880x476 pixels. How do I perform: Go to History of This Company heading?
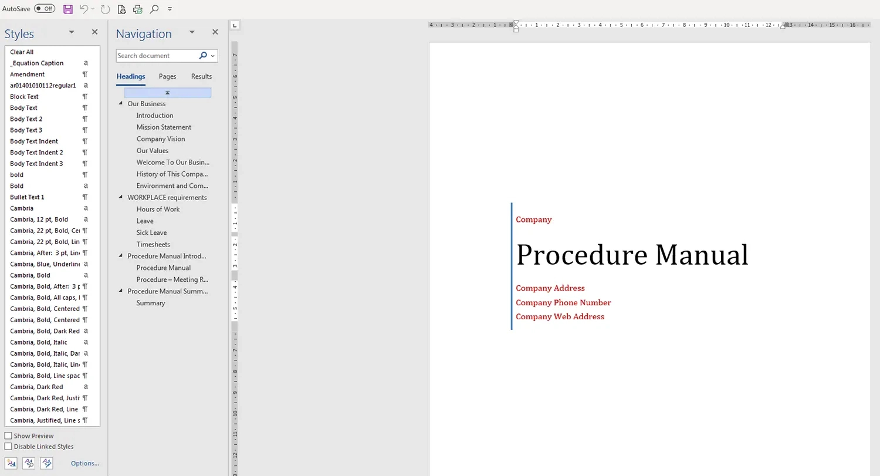point(172,174)
